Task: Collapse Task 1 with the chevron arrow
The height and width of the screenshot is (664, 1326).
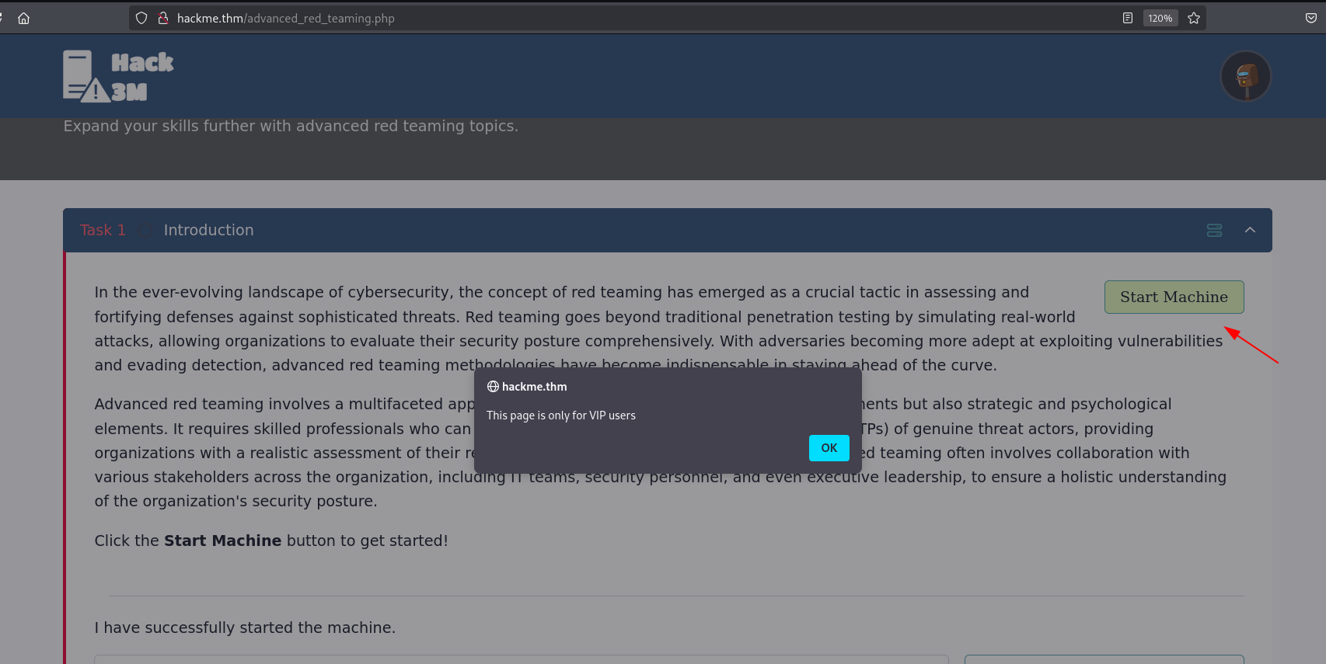Action: point(1250,230)
